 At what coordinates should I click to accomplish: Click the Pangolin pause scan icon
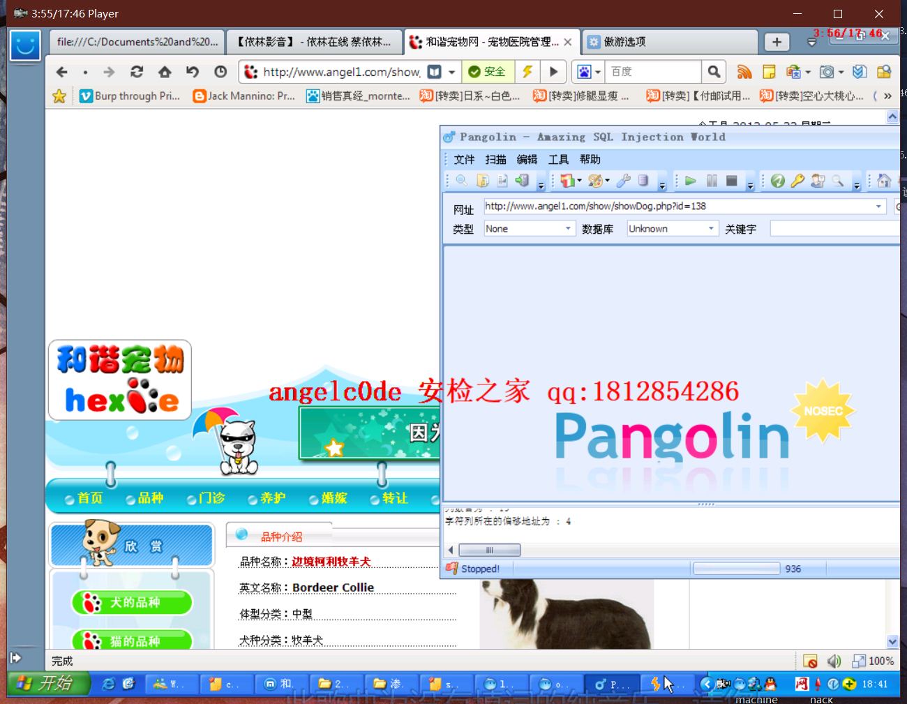[712, 181]
